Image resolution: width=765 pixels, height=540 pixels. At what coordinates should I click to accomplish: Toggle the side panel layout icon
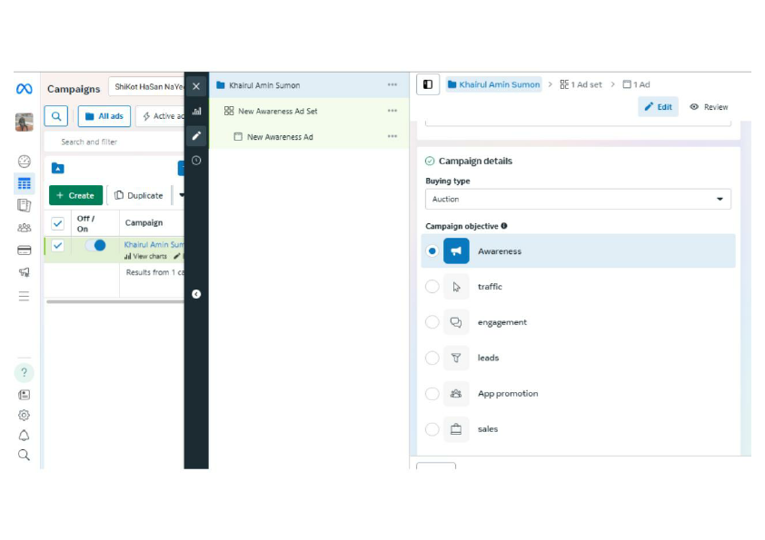(428, 84)
